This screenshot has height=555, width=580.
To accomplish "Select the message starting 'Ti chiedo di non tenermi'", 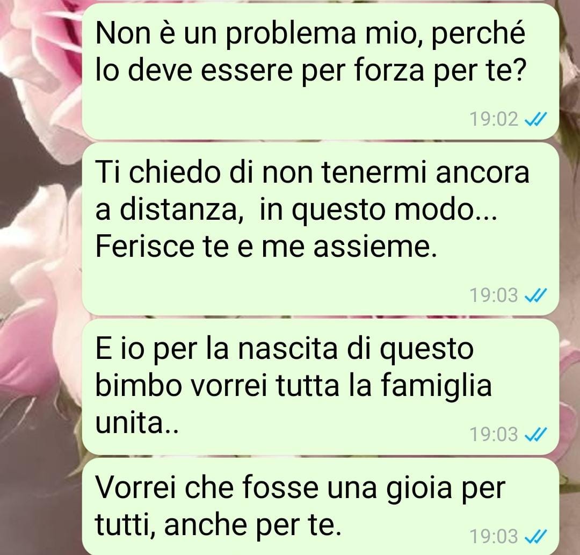I will (320, 229).
